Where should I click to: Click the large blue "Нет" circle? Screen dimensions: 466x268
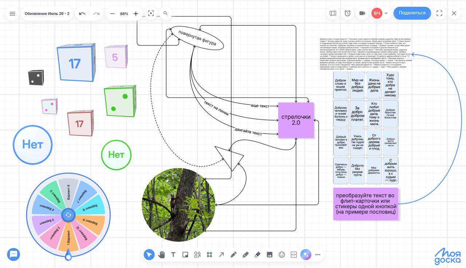[x=33, y=144]
